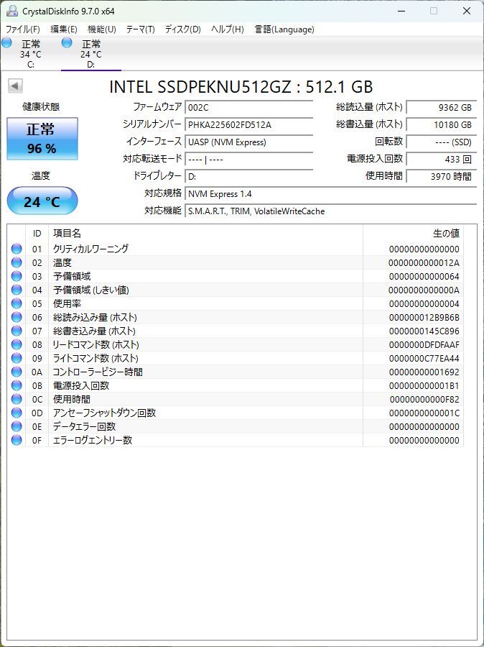484x647 pixels.
Task: Click the status orb for コントローラービジー時間 row
Action: pos(17,372)
